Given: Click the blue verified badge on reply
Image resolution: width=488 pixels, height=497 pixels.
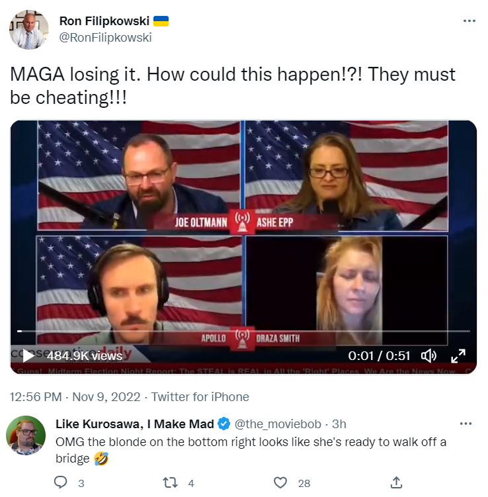Looking at the screenshot, I should [x=224, y=424].
